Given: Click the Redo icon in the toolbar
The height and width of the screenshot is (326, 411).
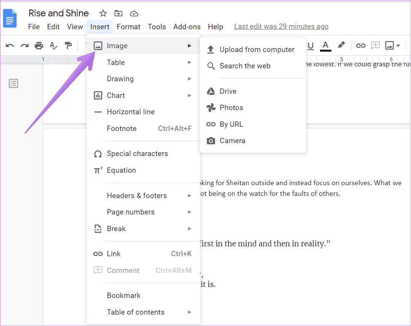Looking at the screenshot, I should (x=24, y=45).
